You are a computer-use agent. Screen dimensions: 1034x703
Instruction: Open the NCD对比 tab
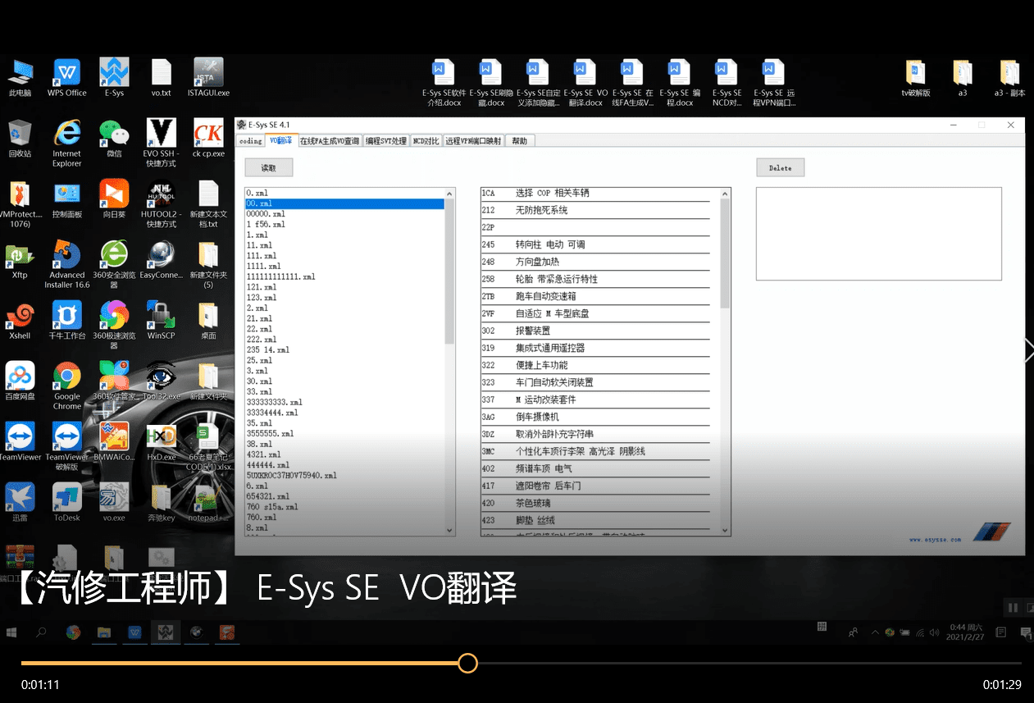click(x=426, y=141)
